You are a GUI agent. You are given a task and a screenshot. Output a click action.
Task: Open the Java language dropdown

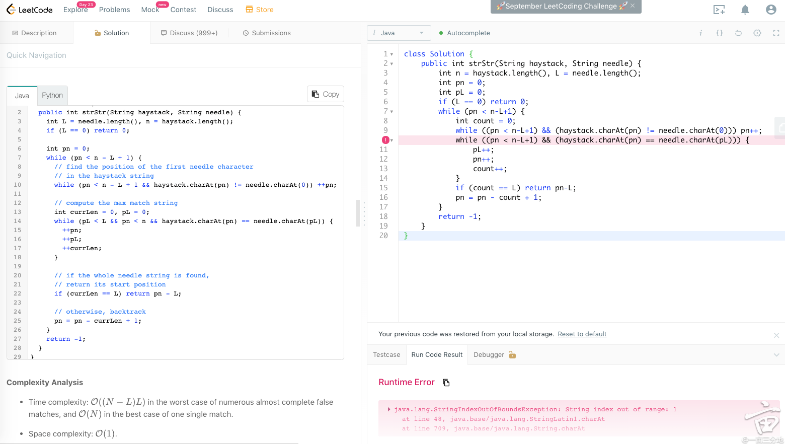pyautogui.click(x=399, y=33)
